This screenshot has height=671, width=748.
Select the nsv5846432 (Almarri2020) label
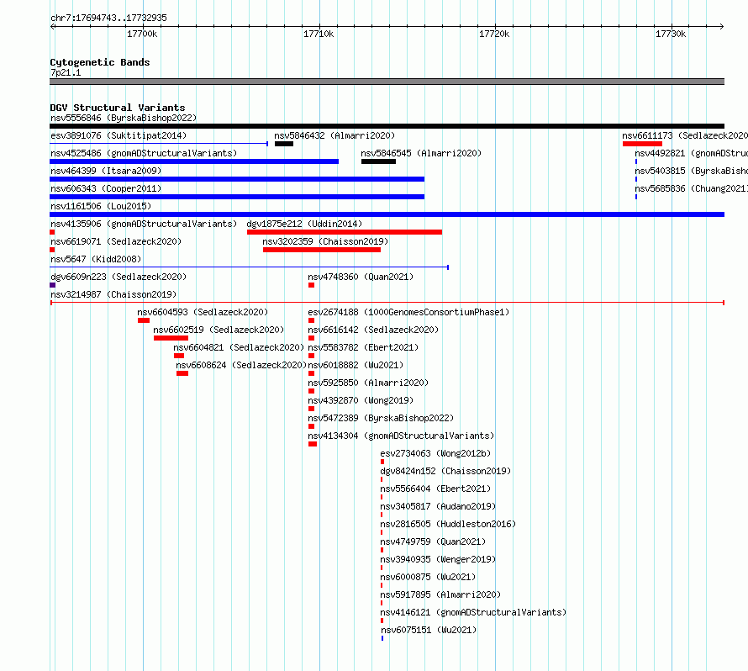334,135
